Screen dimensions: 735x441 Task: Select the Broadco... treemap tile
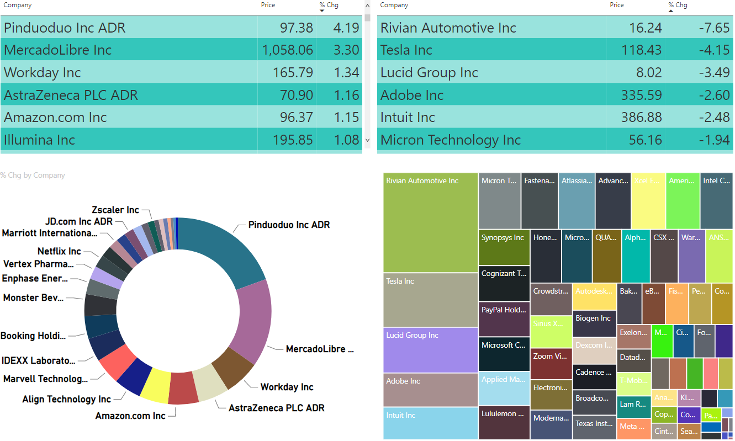pos(595,403)
